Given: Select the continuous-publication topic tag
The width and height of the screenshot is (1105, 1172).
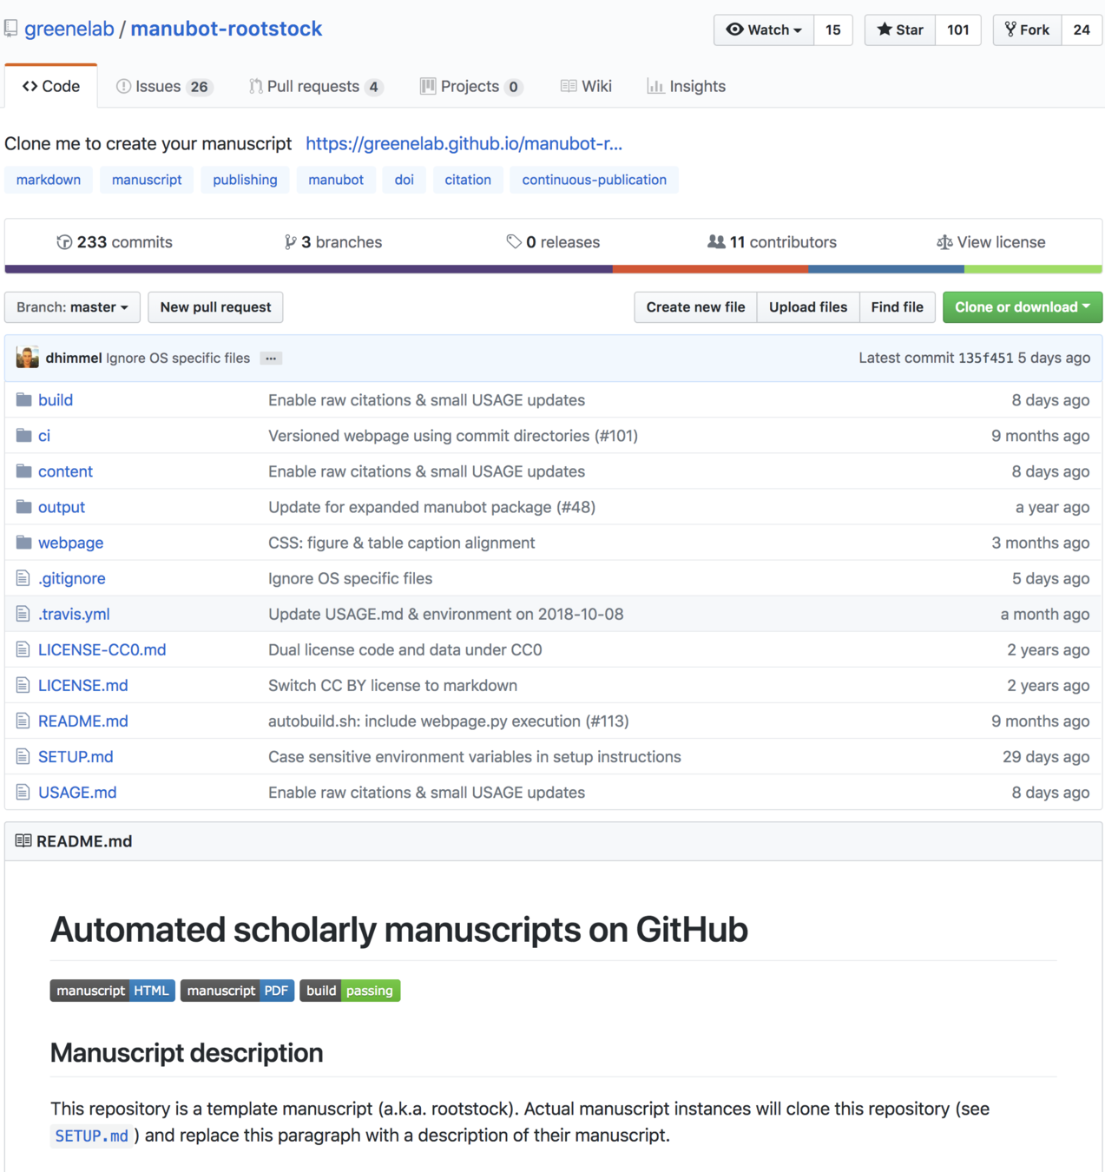Looking at the screenshot, I should coord(595,180).
